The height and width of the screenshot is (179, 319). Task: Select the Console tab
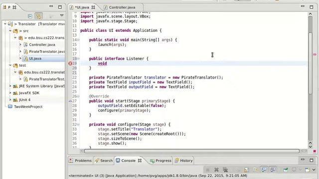click(129, 161)
